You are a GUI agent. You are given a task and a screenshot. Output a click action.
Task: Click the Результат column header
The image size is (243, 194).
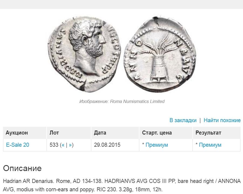(208, 133)
